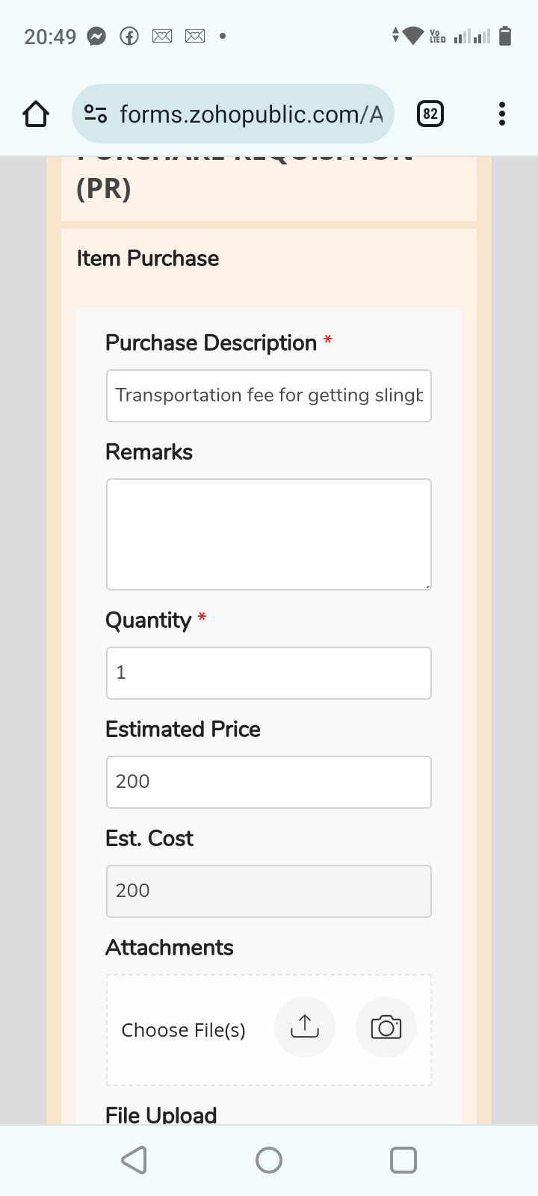Open the tab switcher showing 82 tabs
This screenshot has height=1196, width=538.
[430, 114]
